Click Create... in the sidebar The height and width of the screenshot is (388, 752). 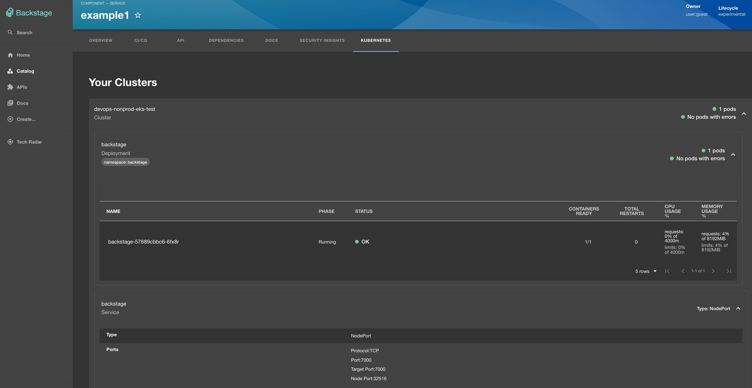click(26, 119)
